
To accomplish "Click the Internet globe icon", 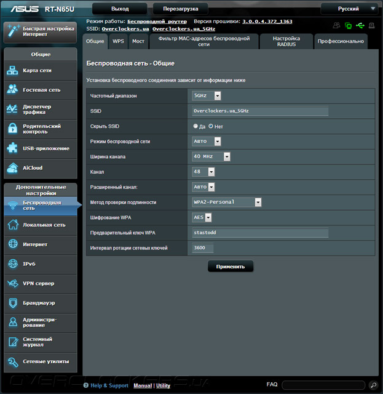I will click(x=13, y=244).
